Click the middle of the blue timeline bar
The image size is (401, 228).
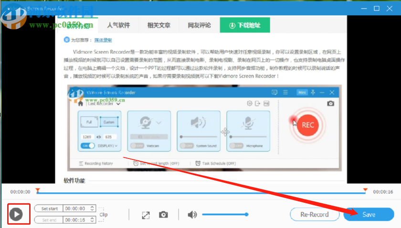tap(201, 193)
